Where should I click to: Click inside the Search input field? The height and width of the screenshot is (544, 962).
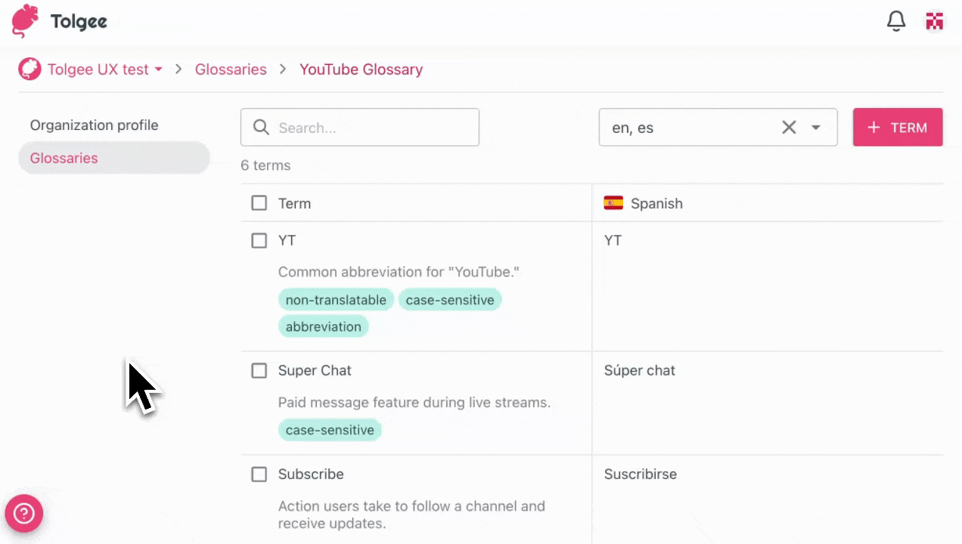click(363, 127)
